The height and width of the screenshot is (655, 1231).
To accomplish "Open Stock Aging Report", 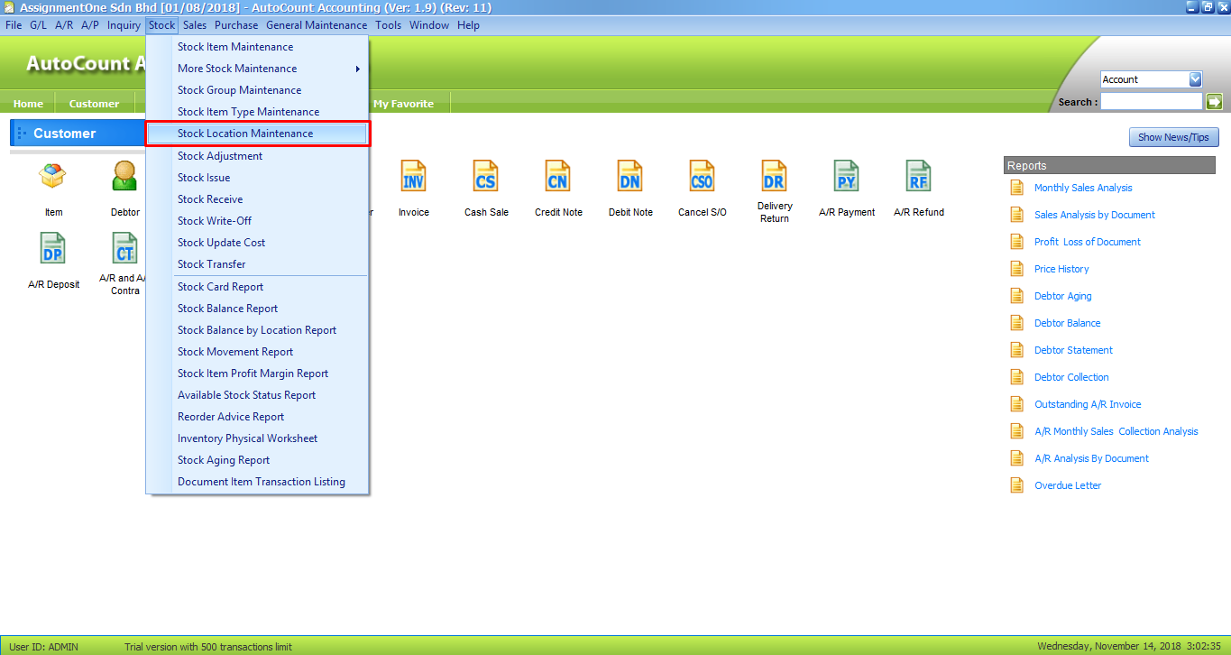I will click(258, 460).
